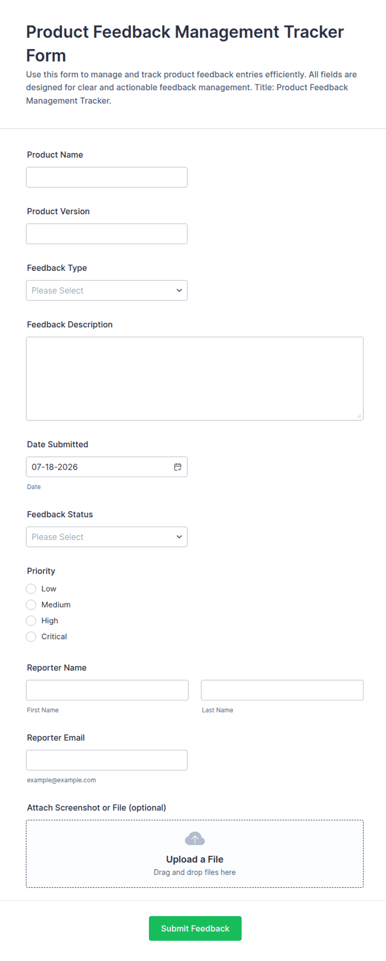Click the Date Submitted field
The height and width of the screenshot is (961, 386).
point(107,467)
